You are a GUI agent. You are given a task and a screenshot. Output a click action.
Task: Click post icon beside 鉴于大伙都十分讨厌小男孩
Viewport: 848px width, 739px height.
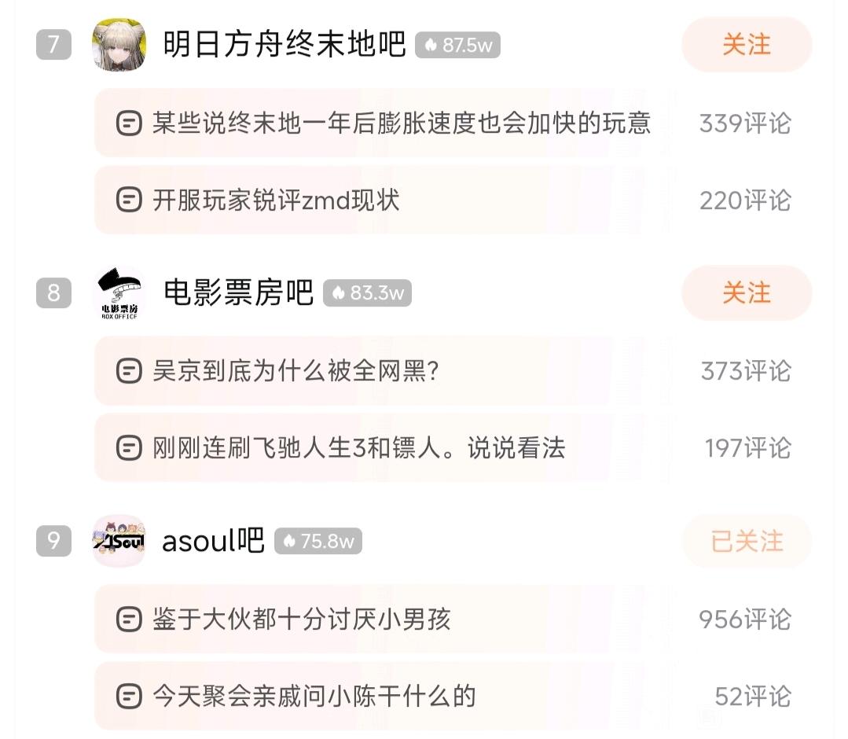[x=129, y=620]
